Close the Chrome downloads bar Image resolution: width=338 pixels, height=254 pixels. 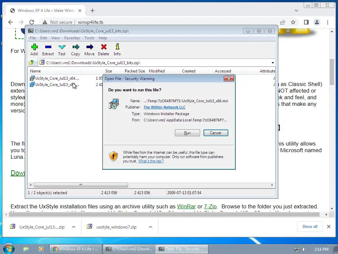pyautogui.click(x=329, y=227)
